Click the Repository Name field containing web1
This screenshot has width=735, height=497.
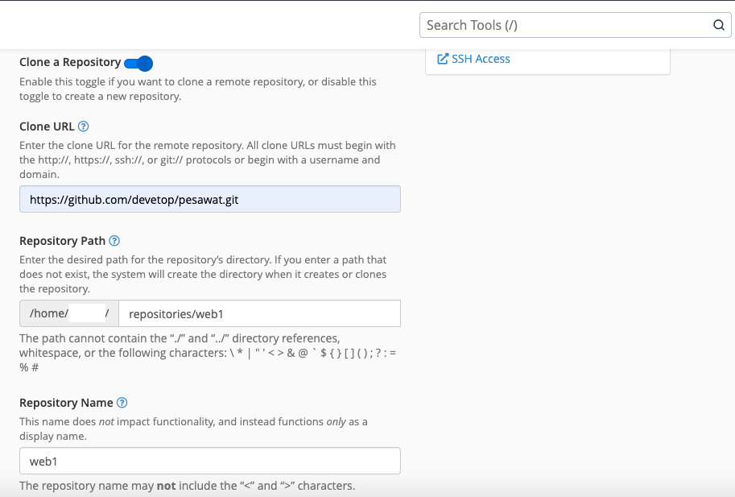click(209, 462)
